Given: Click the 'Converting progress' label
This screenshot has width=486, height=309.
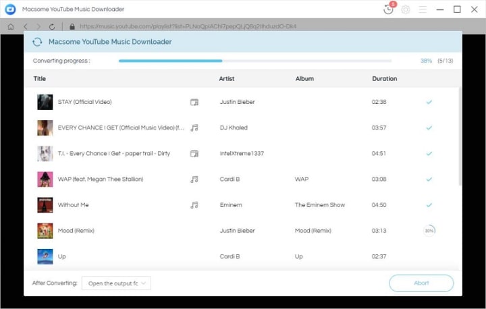Looking at the screenshot, I should 61,61.
